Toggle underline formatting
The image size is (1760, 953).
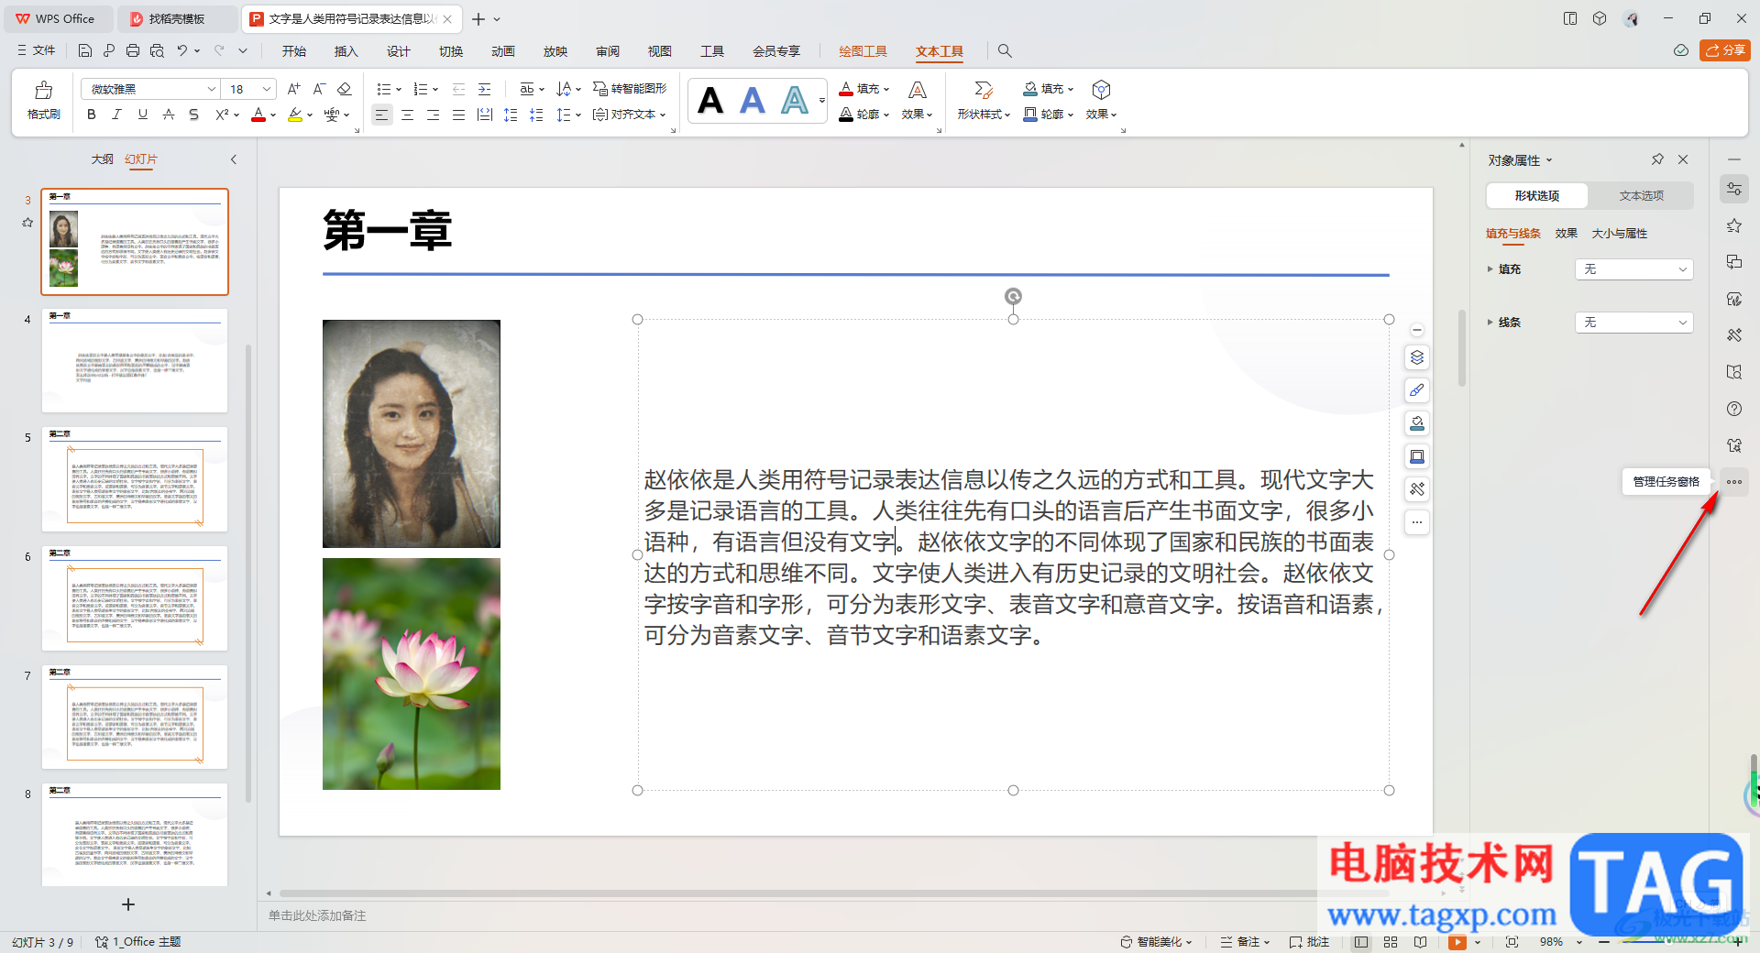(142, 115)
